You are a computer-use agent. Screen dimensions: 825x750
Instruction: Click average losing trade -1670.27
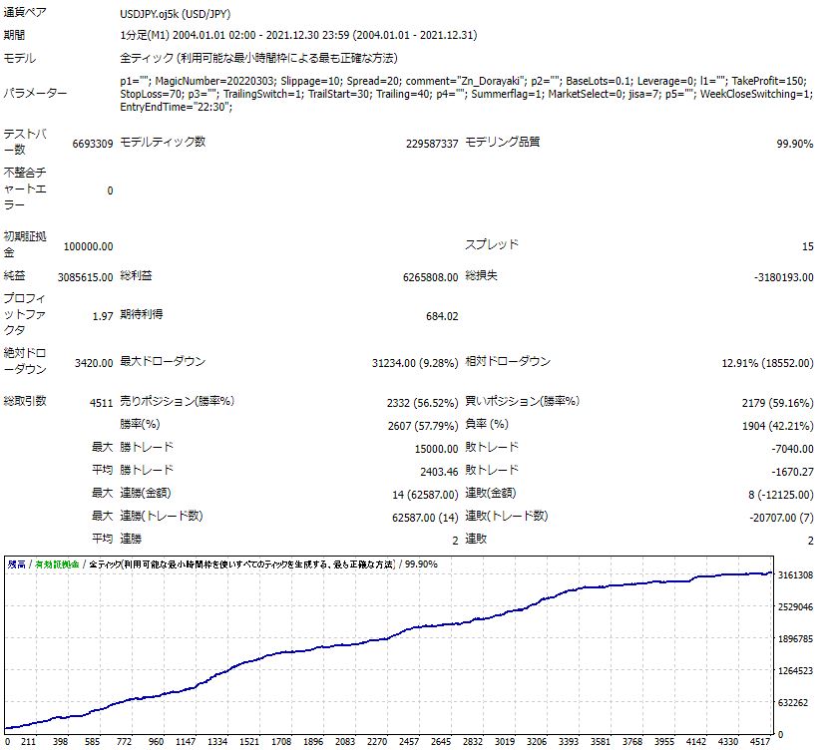pos(792,472)
